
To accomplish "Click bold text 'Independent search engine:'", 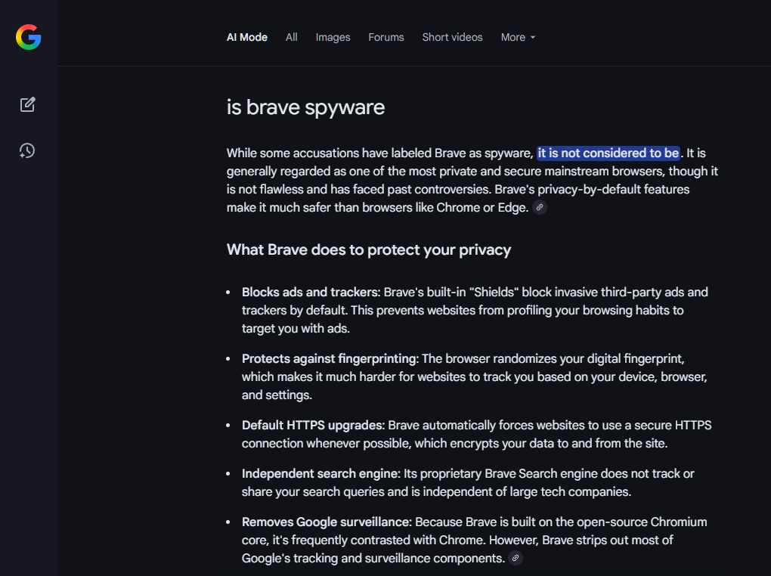I will point(321,474).
